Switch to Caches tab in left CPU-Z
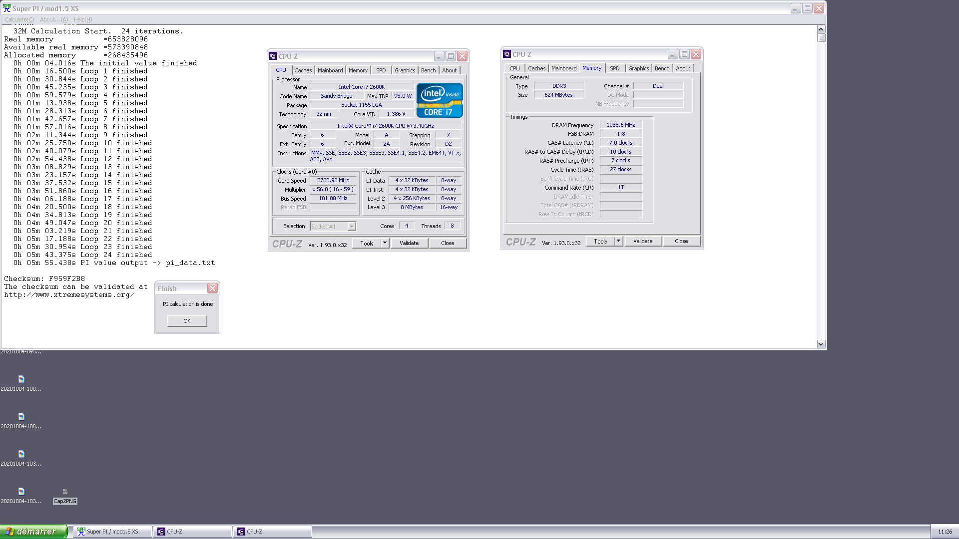Viewport: 959px width, 539px height. [303, 70]
